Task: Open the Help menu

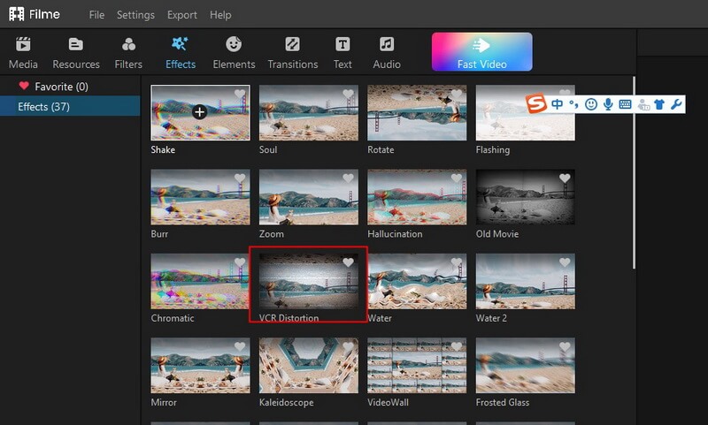Action: tap(220, 15)
